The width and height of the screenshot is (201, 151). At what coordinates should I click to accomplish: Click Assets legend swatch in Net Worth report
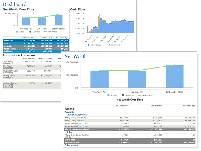tap(109, 95)
